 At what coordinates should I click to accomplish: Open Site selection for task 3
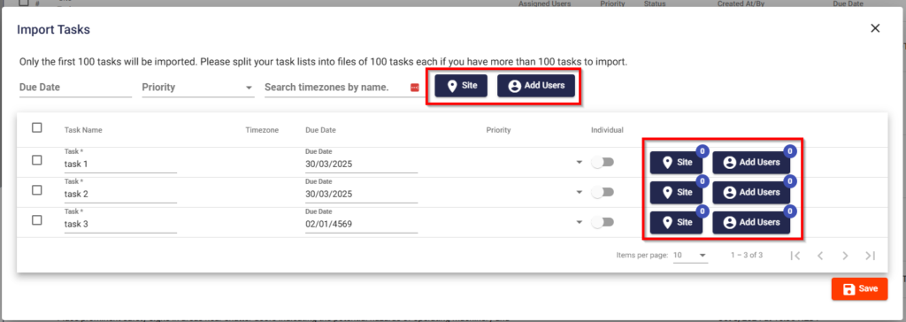tap(676, 223)
